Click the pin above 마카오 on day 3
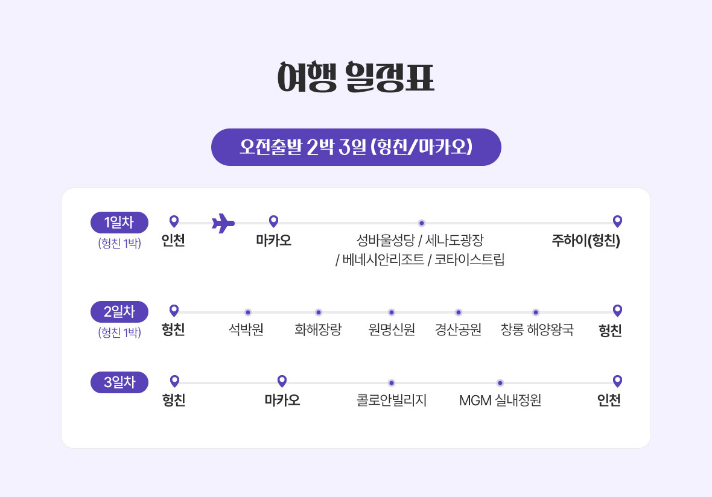Image resolution: width=712 pixels, height=497 pixels. coord(282,381)
